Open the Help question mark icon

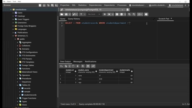[146, 14]
